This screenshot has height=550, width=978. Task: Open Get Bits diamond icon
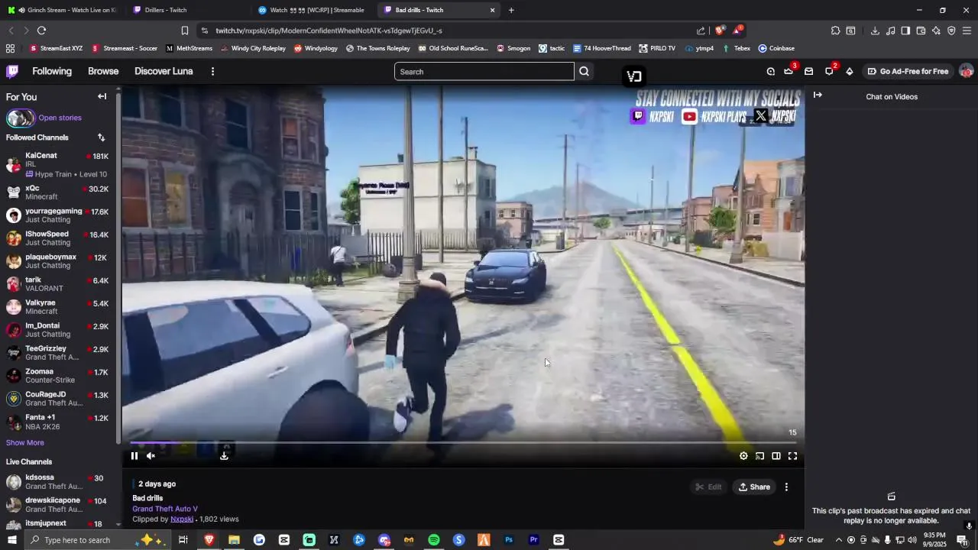point(849,71)
